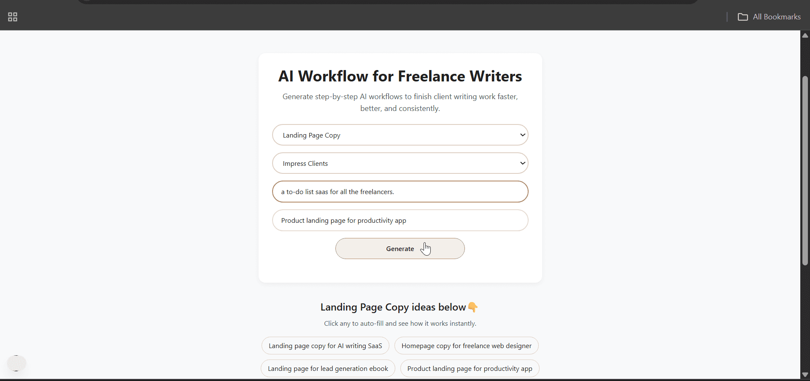Click the pointing-down hand emoji
This screenshot has height=381, width=810.
(473, 307)
